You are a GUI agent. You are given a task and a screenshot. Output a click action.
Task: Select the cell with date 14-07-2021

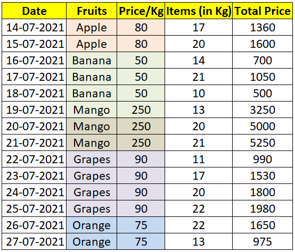coord(34,28)
